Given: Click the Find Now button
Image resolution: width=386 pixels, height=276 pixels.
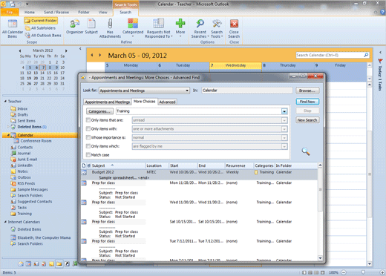Looking at the screenshot, I should pos(307,102).
